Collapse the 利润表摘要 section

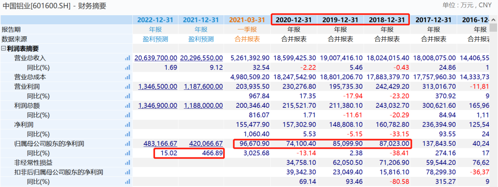(4, 48)
